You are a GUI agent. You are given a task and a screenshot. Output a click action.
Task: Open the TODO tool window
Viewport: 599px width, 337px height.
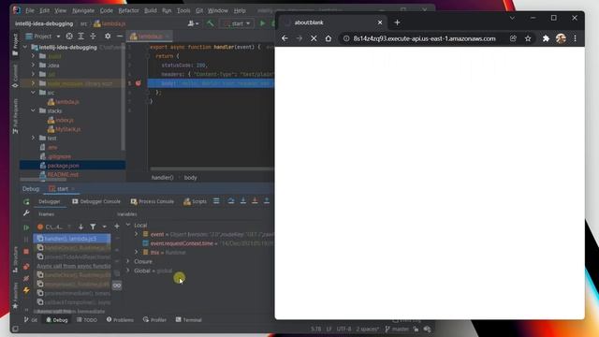pos(87,320)
